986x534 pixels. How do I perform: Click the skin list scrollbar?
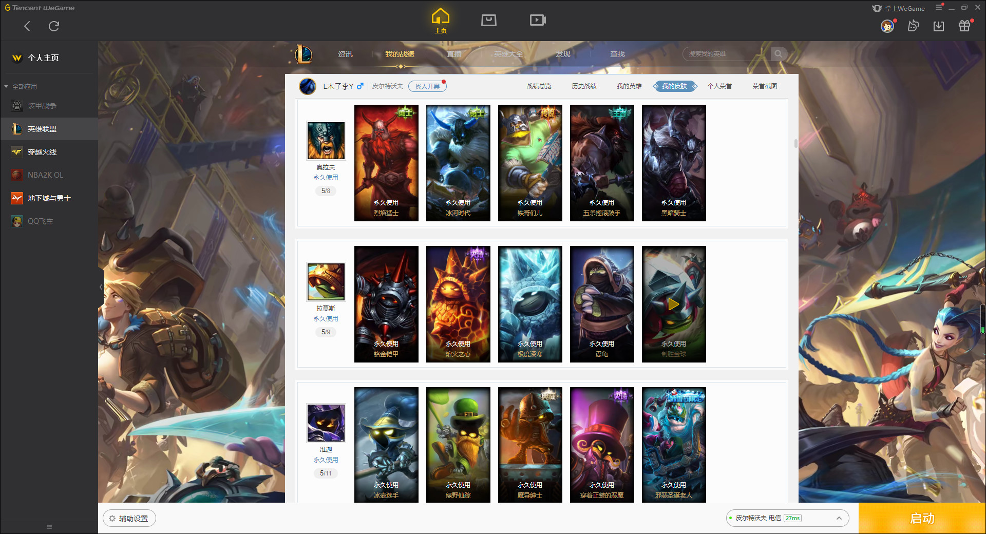click(795, 144)
